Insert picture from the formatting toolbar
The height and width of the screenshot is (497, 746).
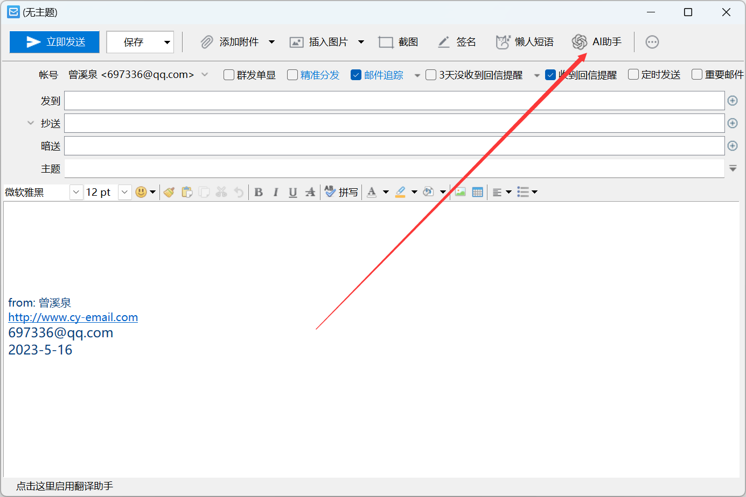pos(460,192)
